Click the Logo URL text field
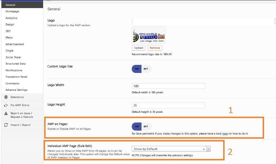 203,21
